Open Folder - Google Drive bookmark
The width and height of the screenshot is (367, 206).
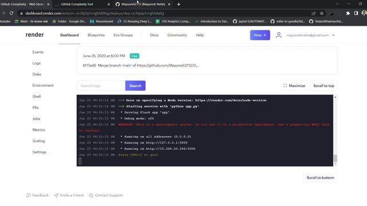69,21
